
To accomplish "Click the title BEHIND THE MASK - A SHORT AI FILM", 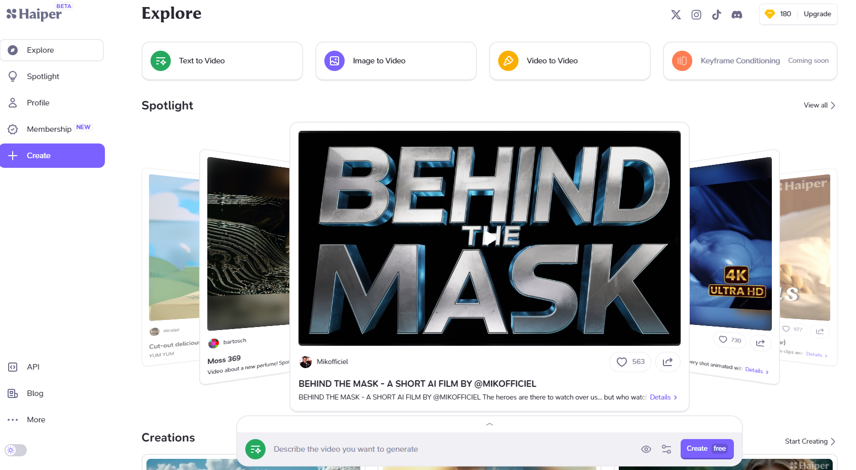I will click(417, 384).
